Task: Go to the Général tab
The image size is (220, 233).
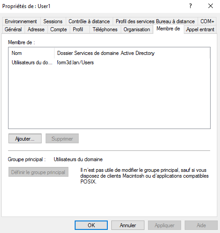Action: click(13, 29)
